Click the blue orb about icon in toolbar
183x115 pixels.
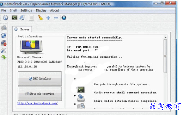(64, 18)
